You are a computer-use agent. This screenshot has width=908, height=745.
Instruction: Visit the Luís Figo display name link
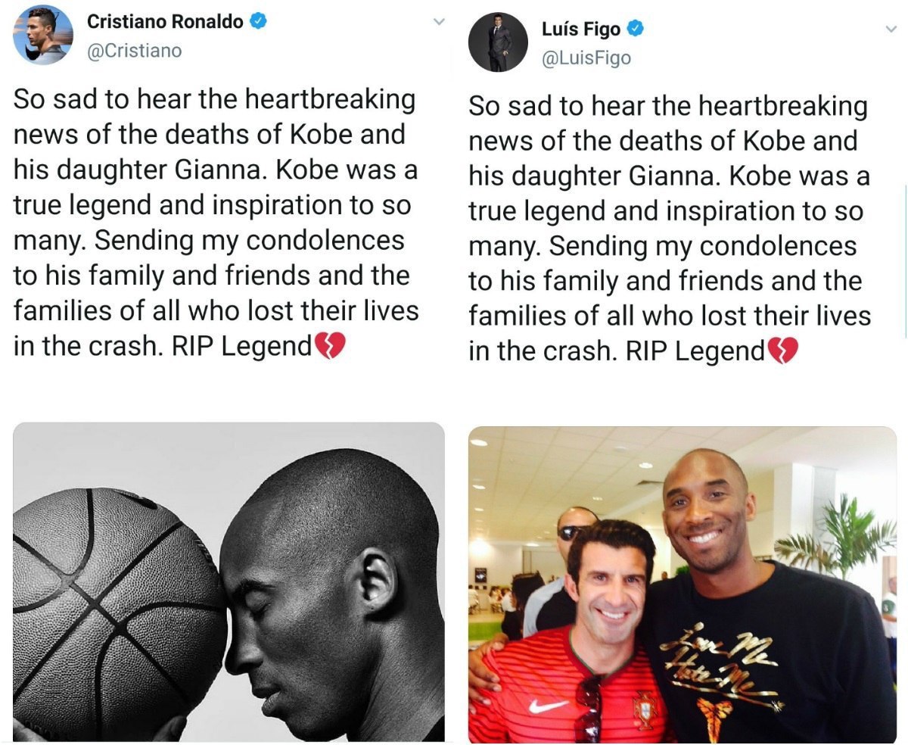click(581, 30)
